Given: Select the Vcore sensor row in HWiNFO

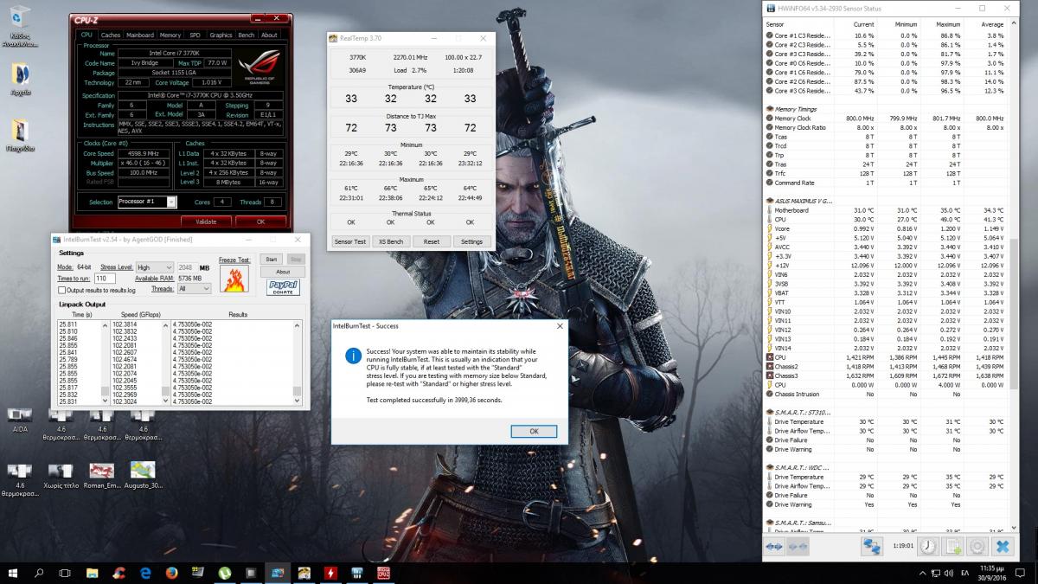Looking at the screenshot, I should [x=885, y=228].
